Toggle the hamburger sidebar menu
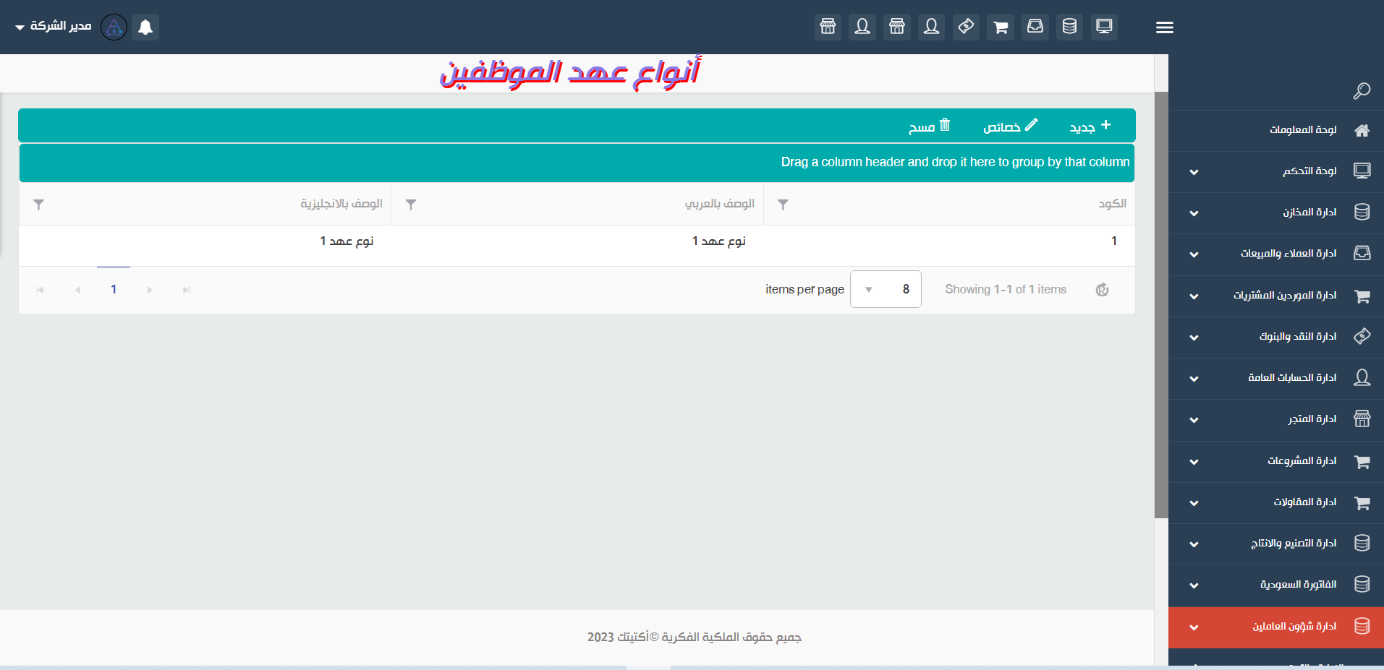 (1164, 27)
